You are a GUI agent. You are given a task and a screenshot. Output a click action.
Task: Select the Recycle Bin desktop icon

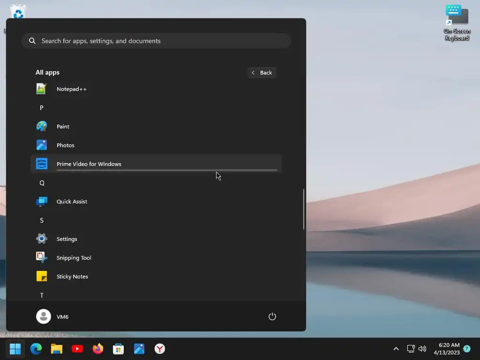coord(18,12)
